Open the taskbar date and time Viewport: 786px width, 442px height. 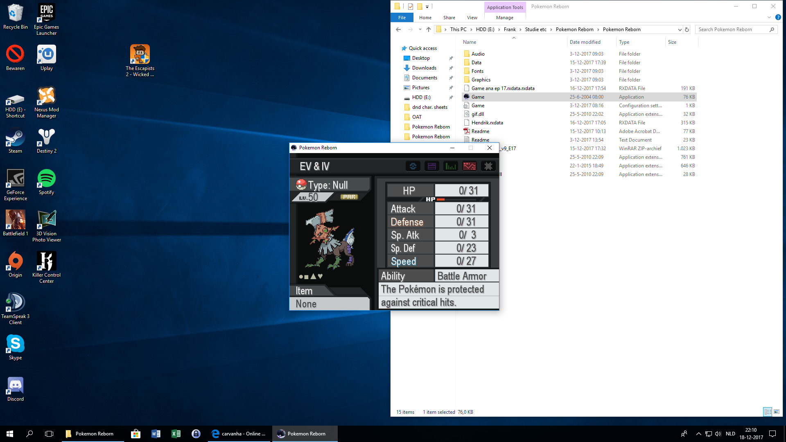coord(751,434)
